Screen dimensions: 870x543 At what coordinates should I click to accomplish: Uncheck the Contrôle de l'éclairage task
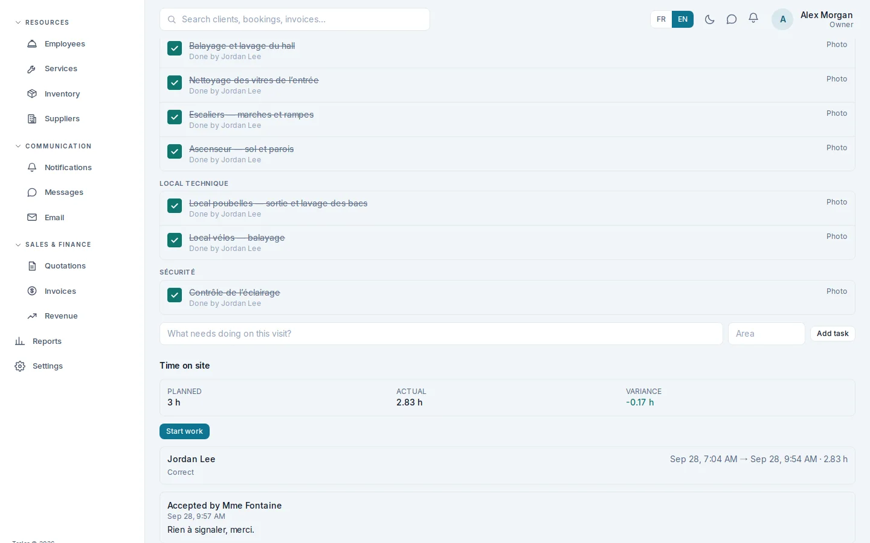click(175, 295)
